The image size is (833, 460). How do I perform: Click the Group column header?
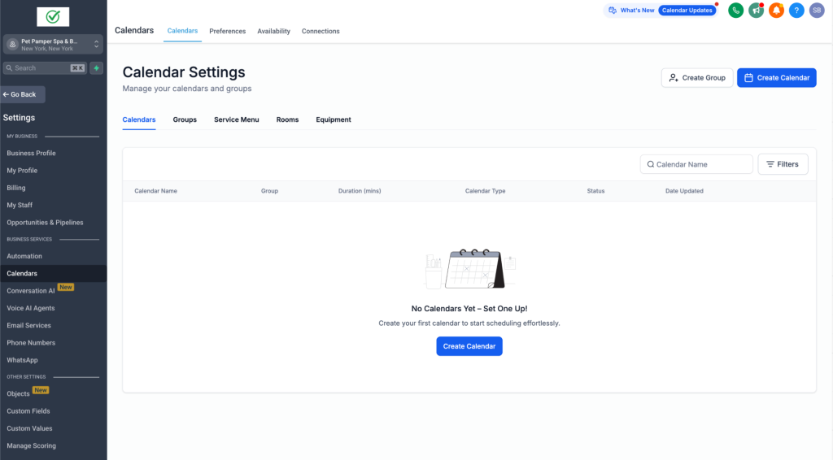click(x=269, y=191)
